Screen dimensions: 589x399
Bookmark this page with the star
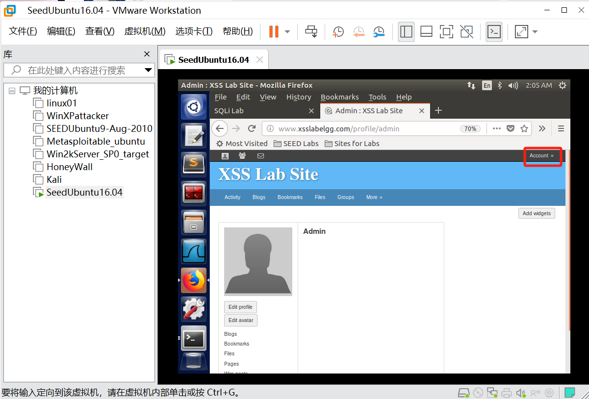tap(524, 128)
